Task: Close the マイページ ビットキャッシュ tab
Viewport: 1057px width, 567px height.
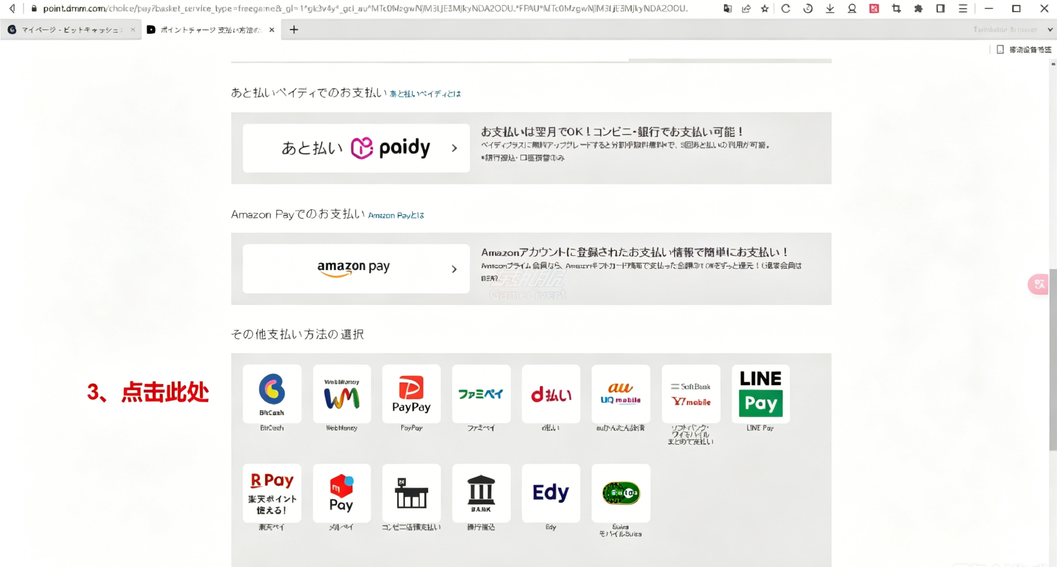Action: click(133, 29)
